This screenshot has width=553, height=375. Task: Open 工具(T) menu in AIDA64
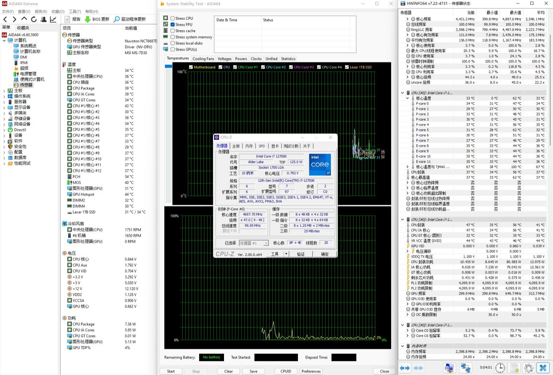tap(75, 11)
